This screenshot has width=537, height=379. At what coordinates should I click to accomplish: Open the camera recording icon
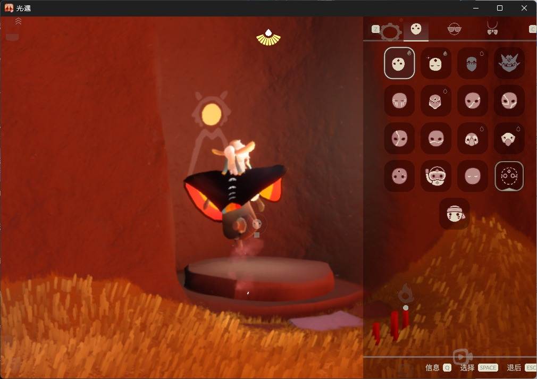click(463, 357)
